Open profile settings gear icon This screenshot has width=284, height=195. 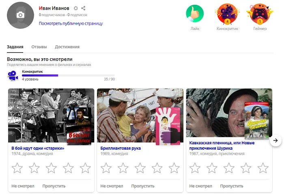(76, 8)
